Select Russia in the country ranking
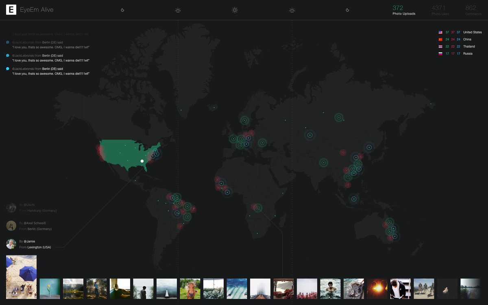Screen dimensions: 488x305 point(468,54)
